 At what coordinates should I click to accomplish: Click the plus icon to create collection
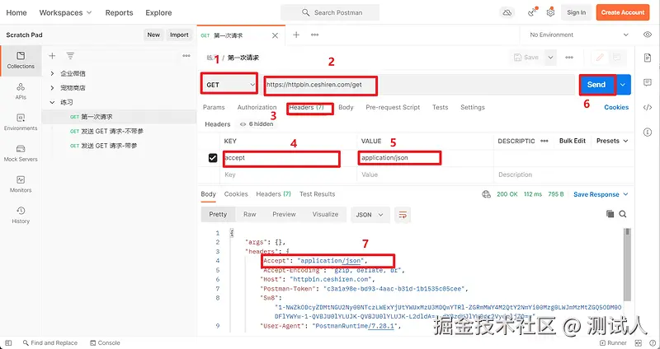[52, 56]
